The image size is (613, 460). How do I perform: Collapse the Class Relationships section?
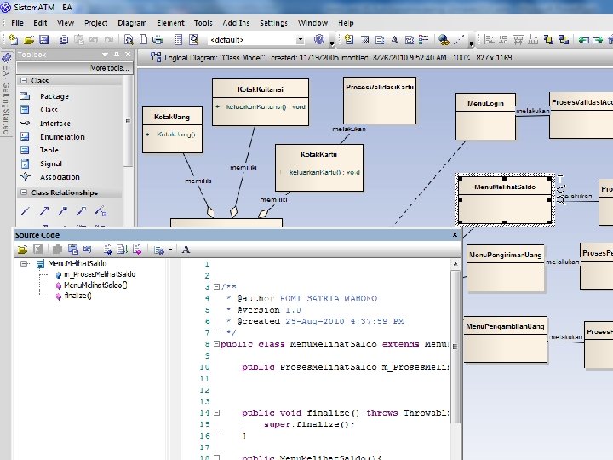[x=24, y=193]
